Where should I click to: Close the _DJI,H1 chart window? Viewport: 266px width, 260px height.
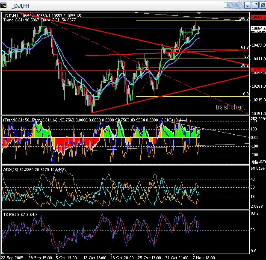(262, 5)
